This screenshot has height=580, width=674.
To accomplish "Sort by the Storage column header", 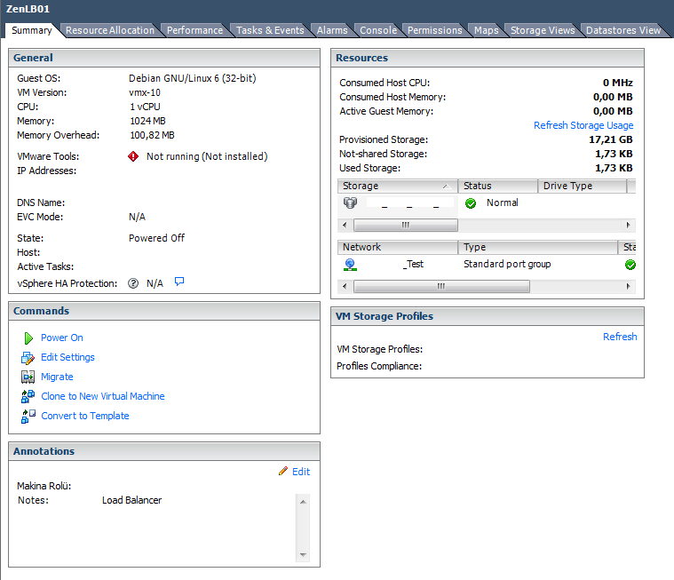I will coord(398,187).
